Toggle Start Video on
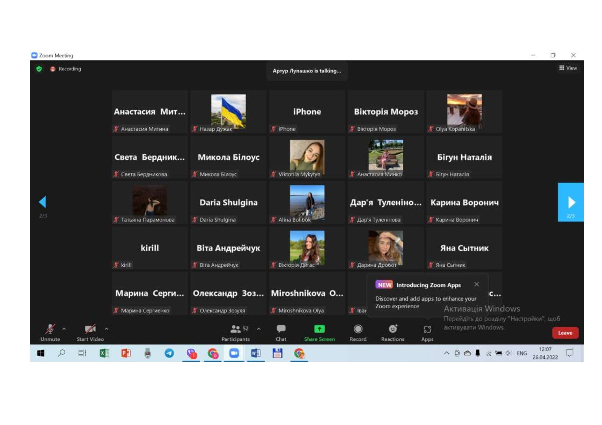602x425 pixels. [90, 329]
